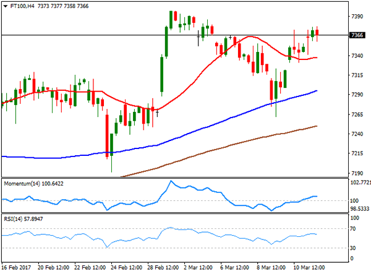
Task: Click the 20 Feb 12:00 time label
Action: pyautogui.click(x=53, y=268)
